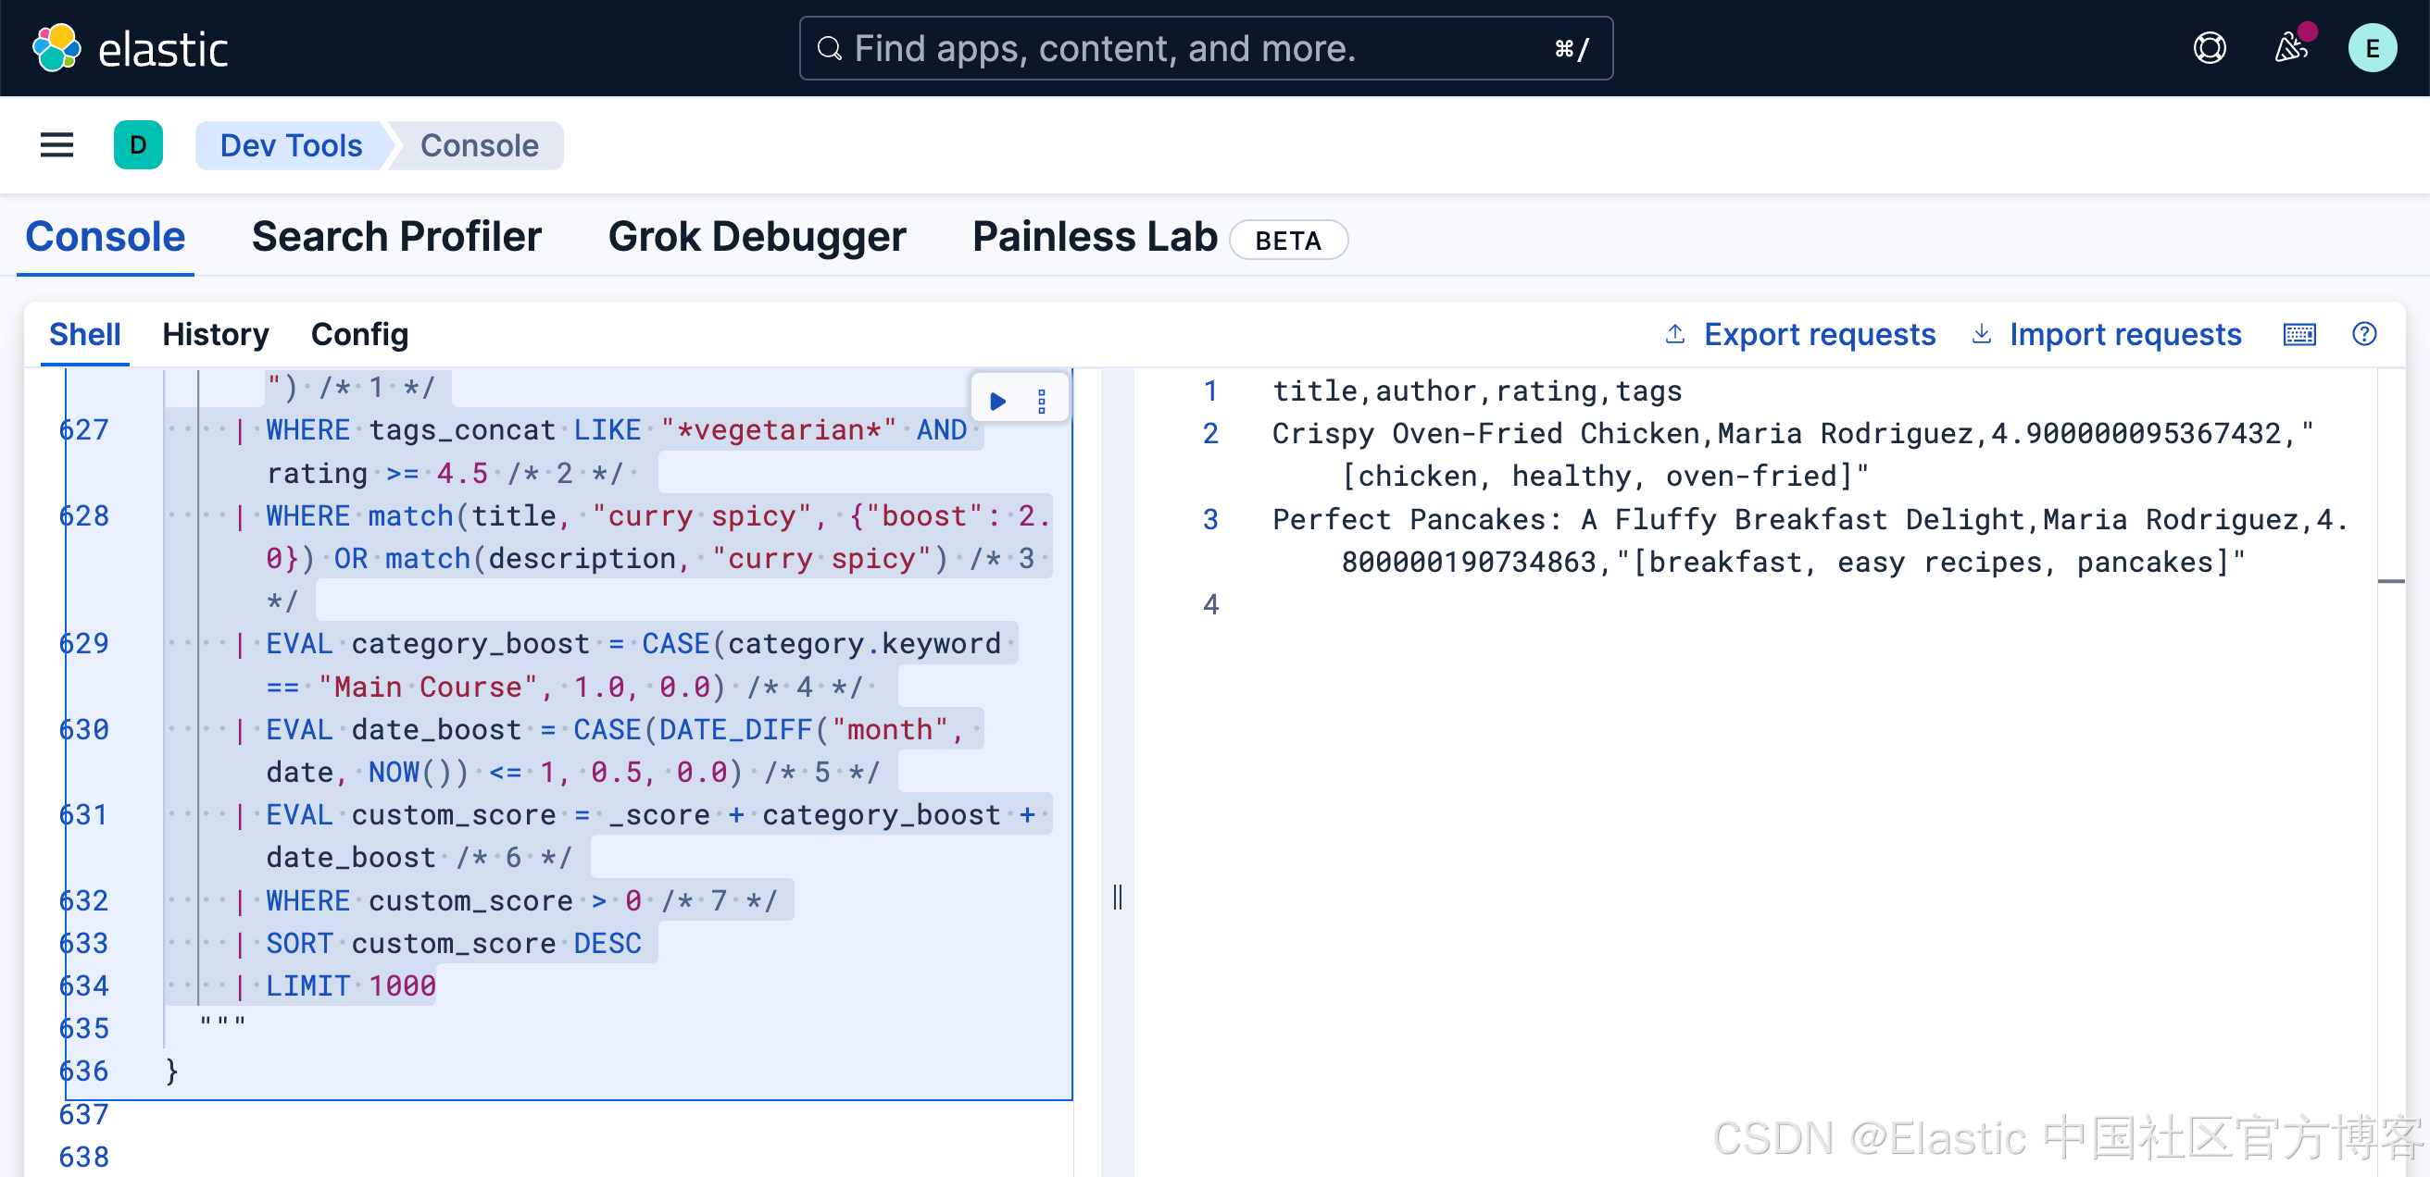Run request with play button
Screen dimensions: 2430x1177
998,402
